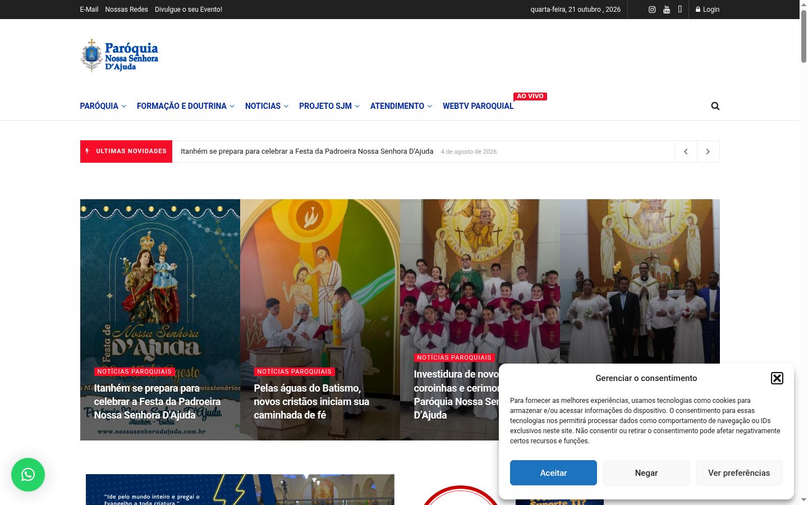Open the search magnifier icon
808x505 pixels.
point(715,106)
